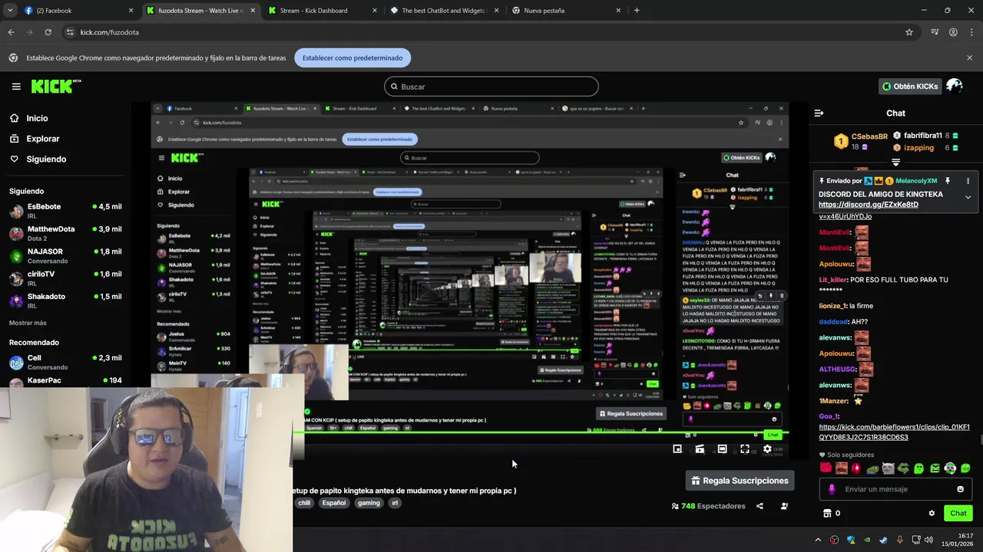983x552 pixels.
Task: Reload the page in Chrome
Action: (48, 32)
